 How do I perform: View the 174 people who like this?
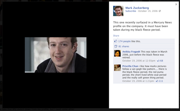click(124, 41)
